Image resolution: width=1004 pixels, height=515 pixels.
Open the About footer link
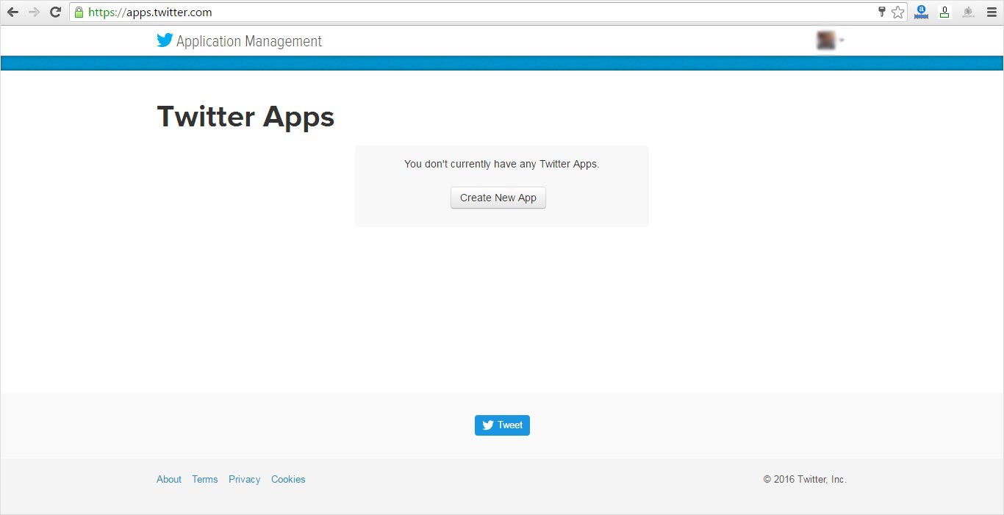click(x=169, y=479)
